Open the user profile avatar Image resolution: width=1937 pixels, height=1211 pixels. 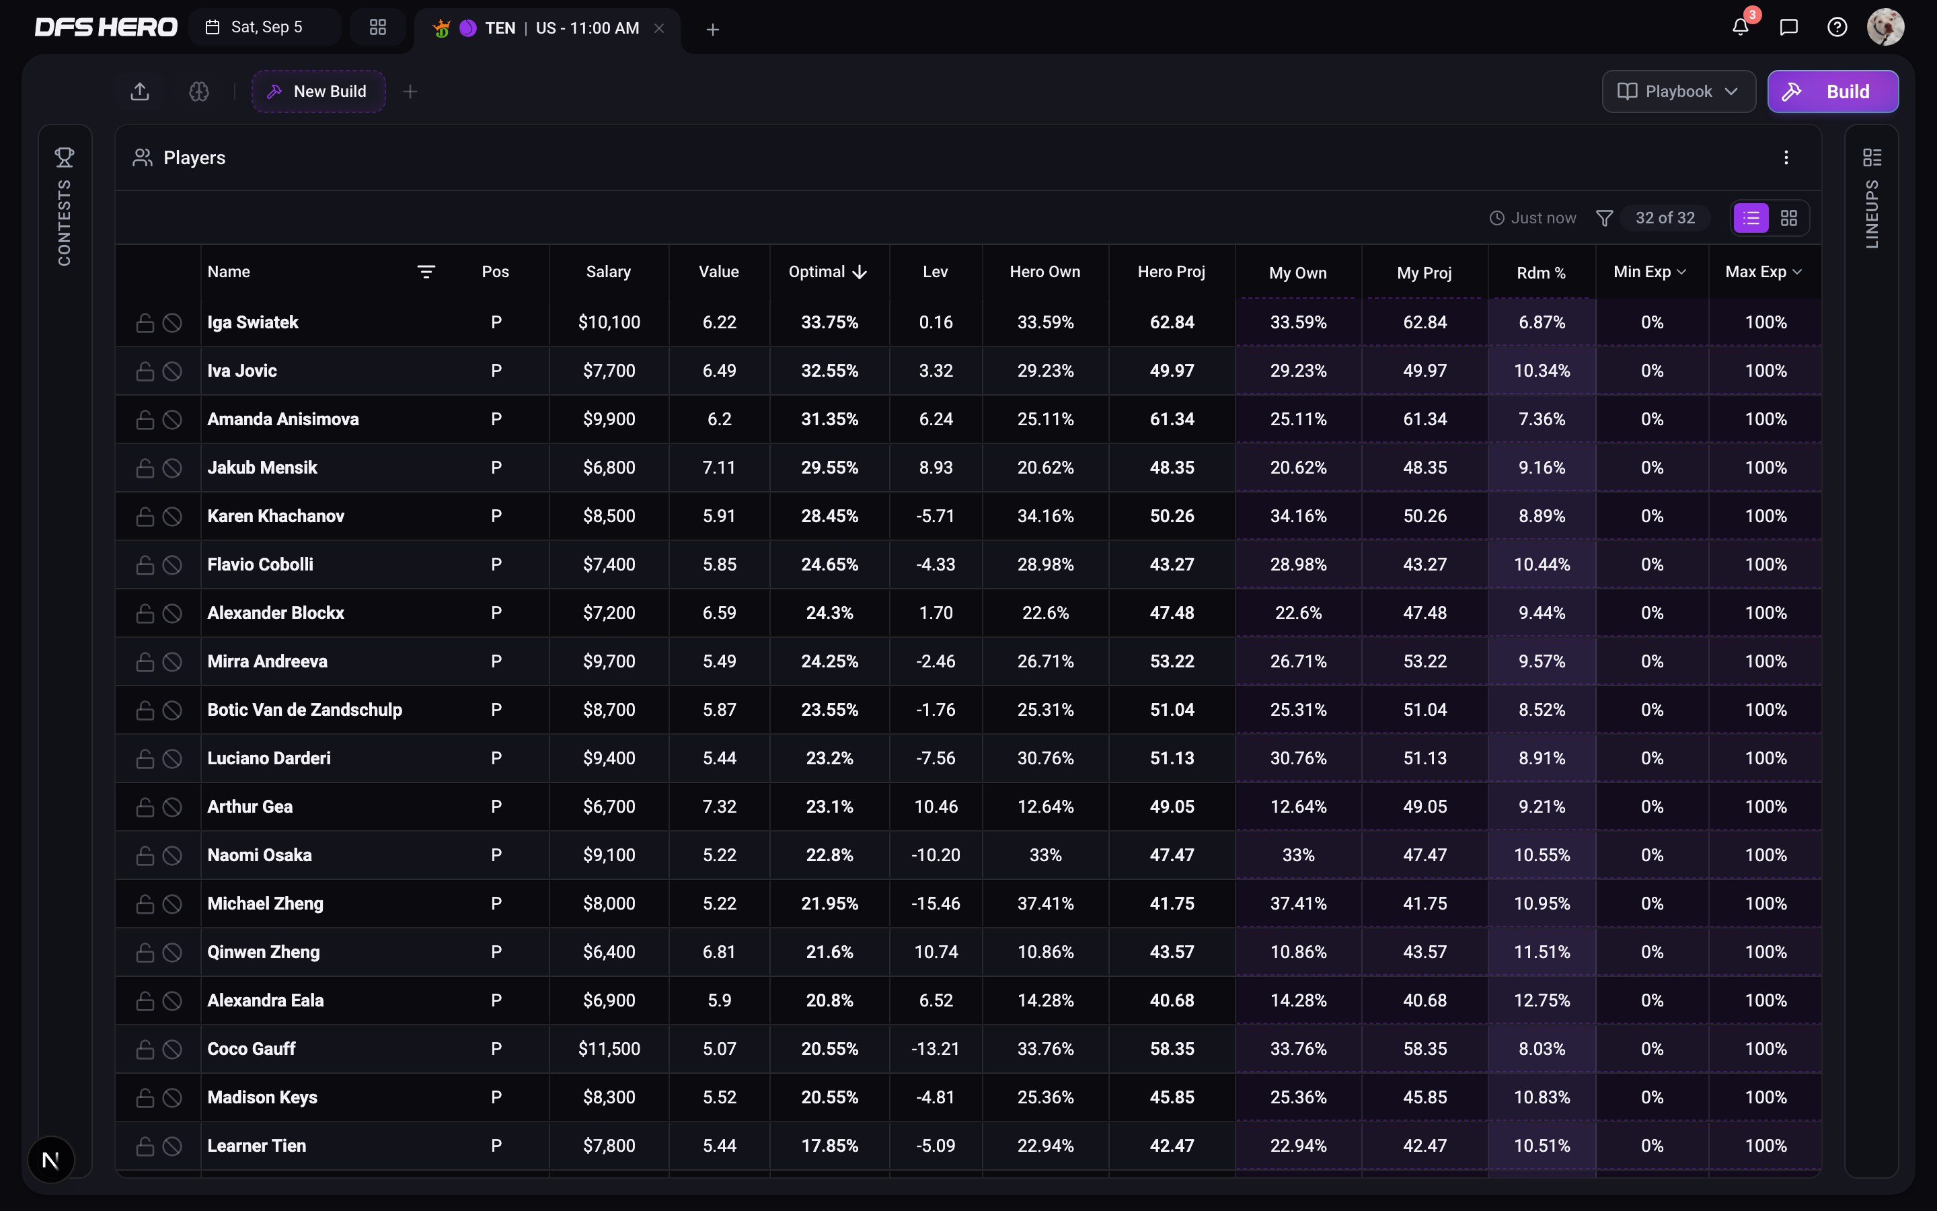pos(1885,27)
